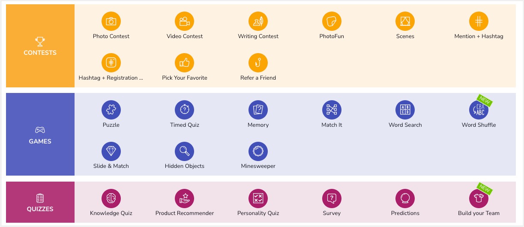This screenshot has height=227, width=524.
Task: Select the Photo Contest camera icon
Action: click(x=111, y=21)
